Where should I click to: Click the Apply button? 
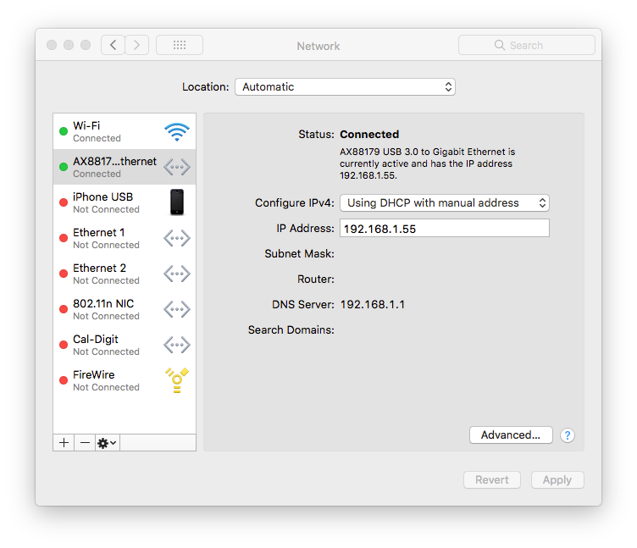[x=557, y=479]
